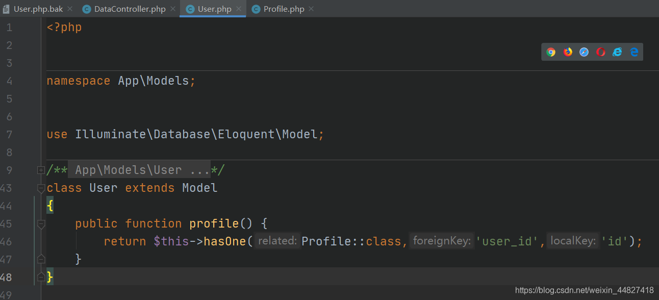The width and height of the screenshot is (659, 300).
Task: Click the User.php.bak file type icon
Action: coord(6,9)
